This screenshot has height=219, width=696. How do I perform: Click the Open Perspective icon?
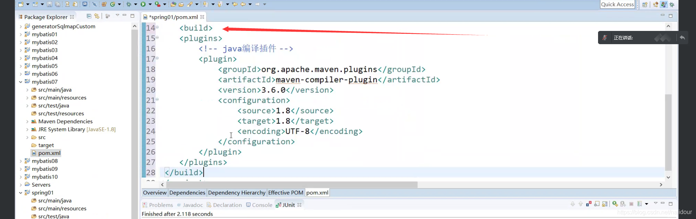pyautogui.click(x=645, y=4)
